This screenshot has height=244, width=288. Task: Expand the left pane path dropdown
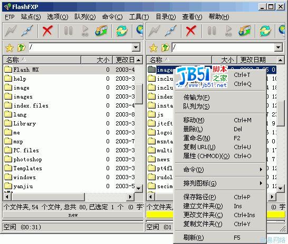[x=136, y=47]
